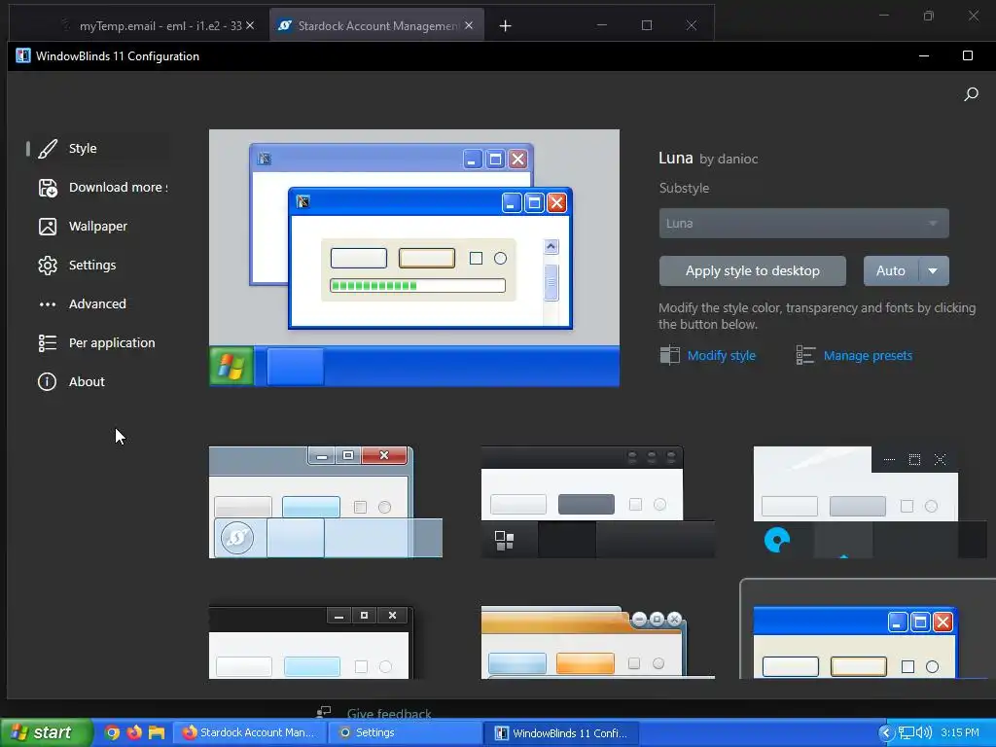Select the light flat style thumbnail with blue logo

pyautogui.click(x=870, y=502)
